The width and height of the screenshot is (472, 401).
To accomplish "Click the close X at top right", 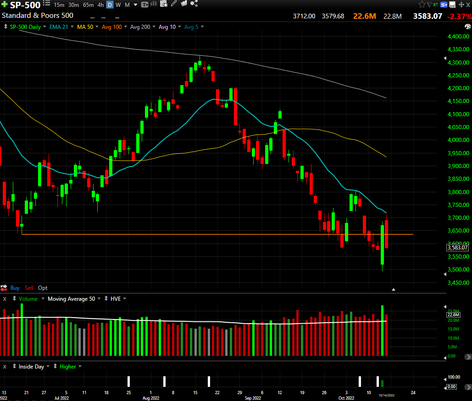I will pyautogui.click(x=468, y=5).
